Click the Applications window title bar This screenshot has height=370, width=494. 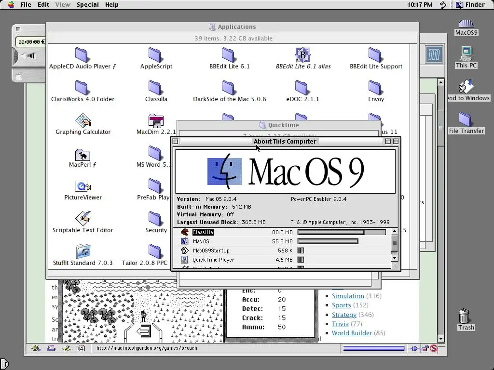click(233, 27)
